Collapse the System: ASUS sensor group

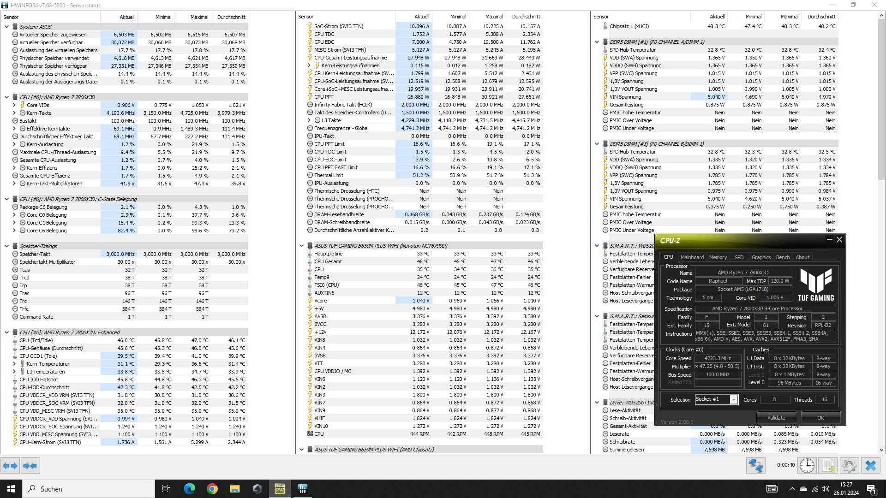coord(6,27)
